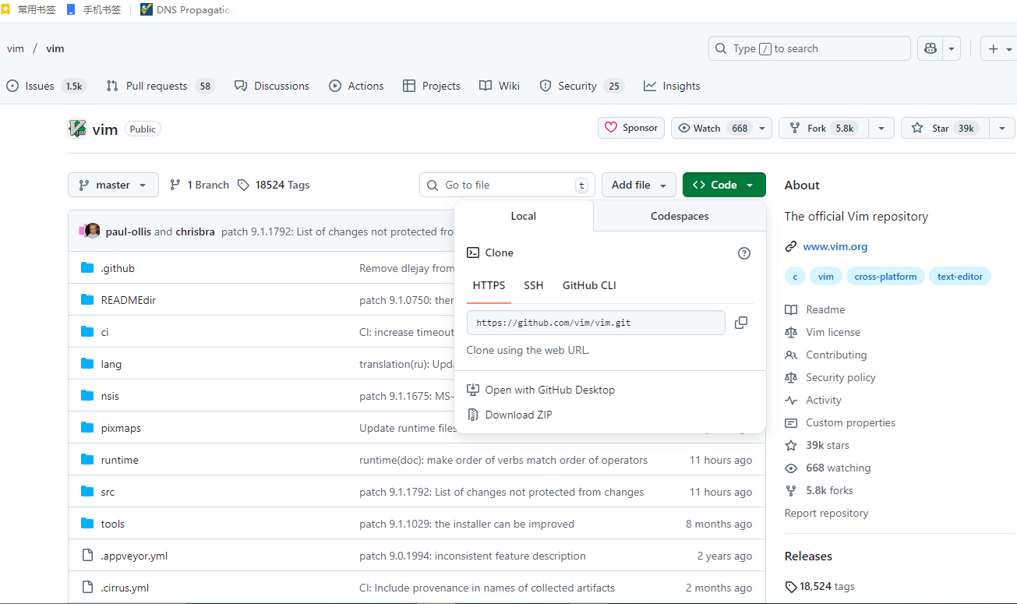Click the Go to file search field
This screenshot has height=604, width=1017.
point(507,185)
